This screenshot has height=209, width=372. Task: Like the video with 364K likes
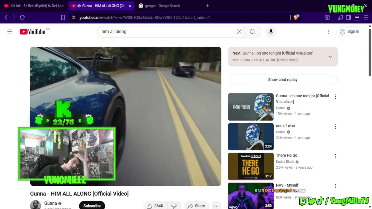pyautogui.click(x=155, y=206)
